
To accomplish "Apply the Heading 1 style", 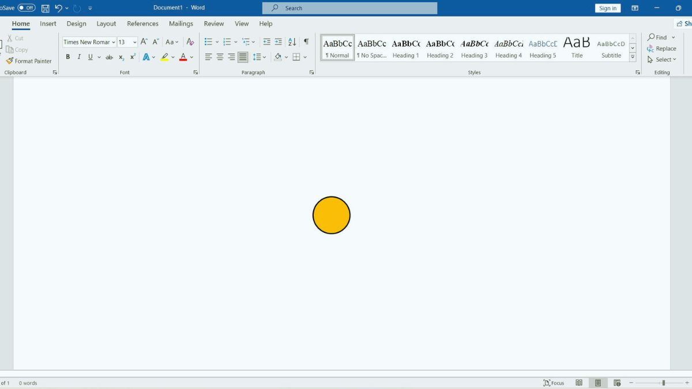I will (x=406, y=48).
